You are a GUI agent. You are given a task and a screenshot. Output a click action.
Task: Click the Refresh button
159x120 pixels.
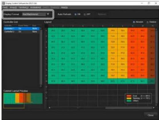coord(102,14)
